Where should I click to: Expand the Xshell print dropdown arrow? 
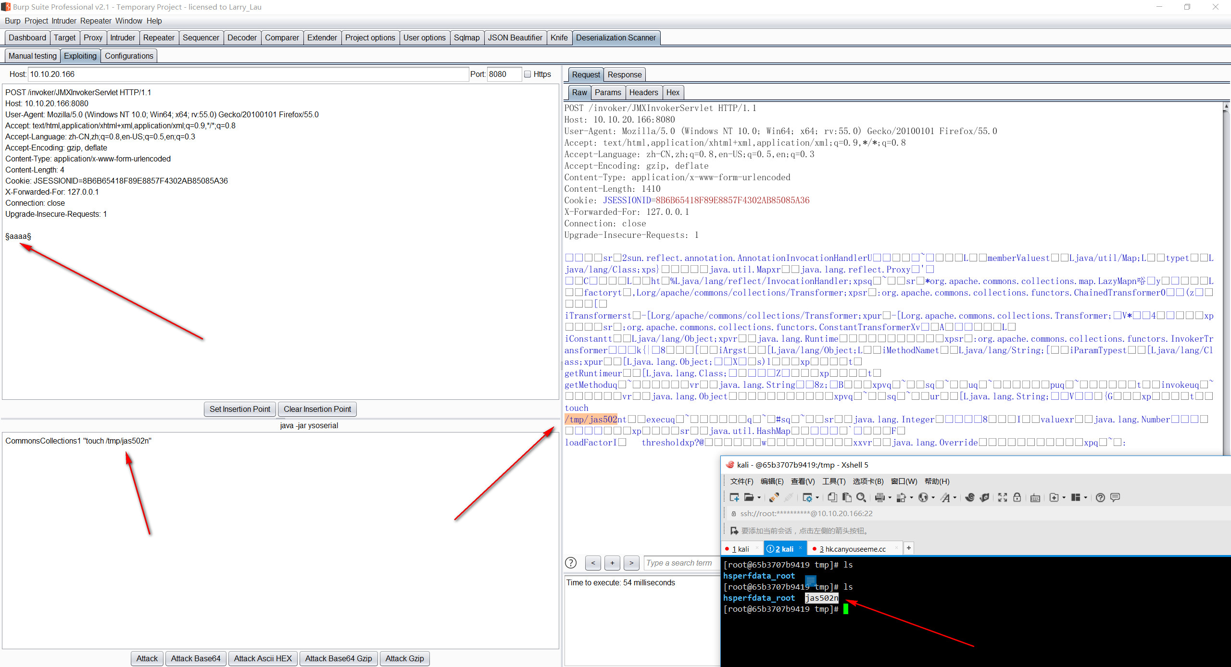[x=890, y=498]
